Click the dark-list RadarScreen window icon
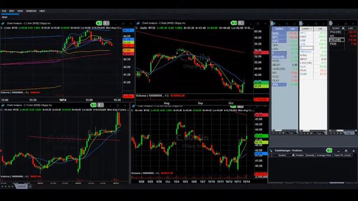The image size is (358, 201). [331, 23]
